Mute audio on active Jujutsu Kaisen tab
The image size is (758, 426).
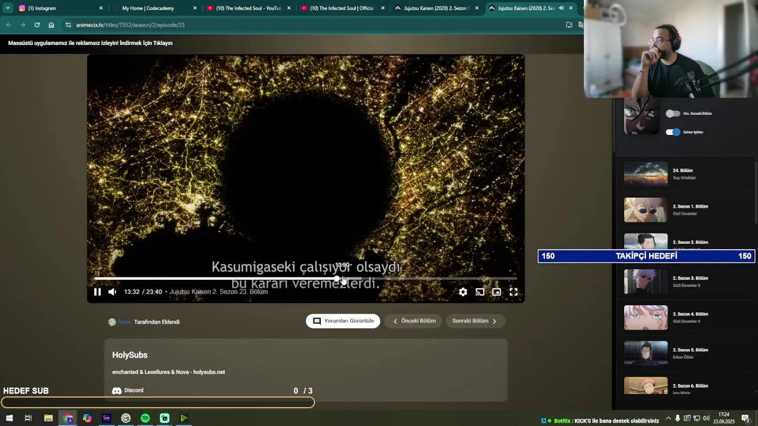tap(561, 8)
